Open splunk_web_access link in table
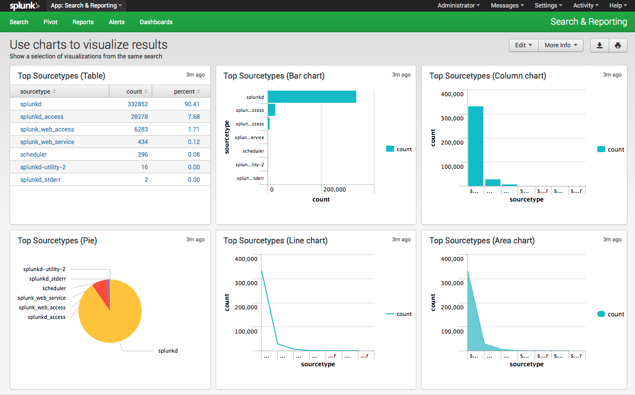Image resolution: width=635 pixels, height=395 pixels. coord(47,129)
